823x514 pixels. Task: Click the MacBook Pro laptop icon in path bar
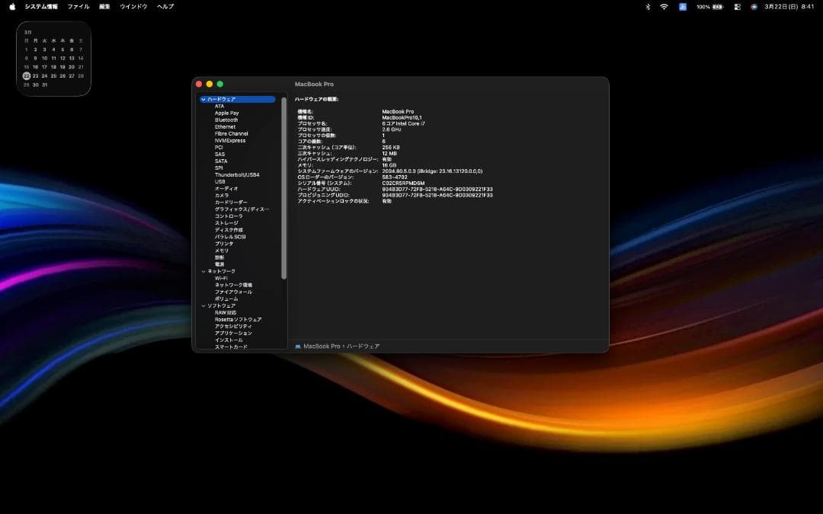click(298, 346)
